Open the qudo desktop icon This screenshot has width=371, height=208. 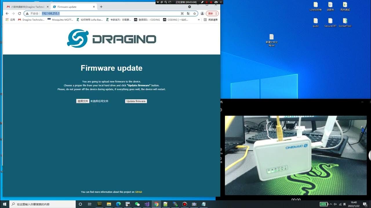(x=316, y=23)
